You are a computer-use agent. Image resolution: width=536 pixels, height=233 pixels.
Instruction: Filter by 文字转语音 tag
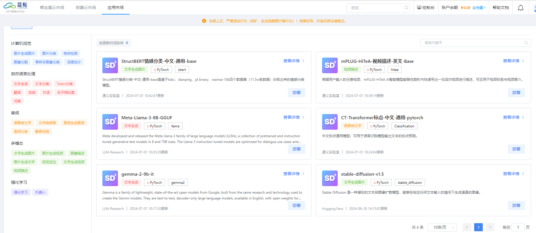(47, 123)
